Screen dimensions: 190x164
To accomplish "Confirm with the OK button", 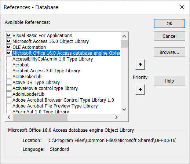I will [169, 23].
